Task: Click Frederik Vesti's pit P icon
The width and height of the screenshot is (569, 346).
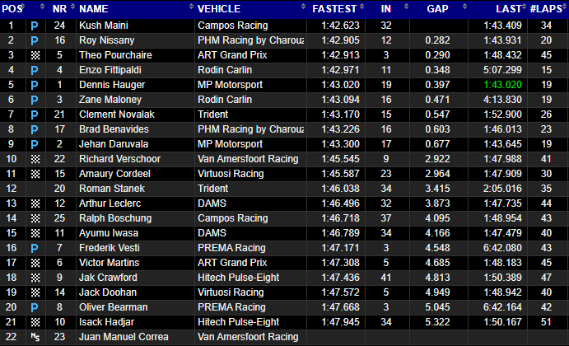Action: pos(35,248)
